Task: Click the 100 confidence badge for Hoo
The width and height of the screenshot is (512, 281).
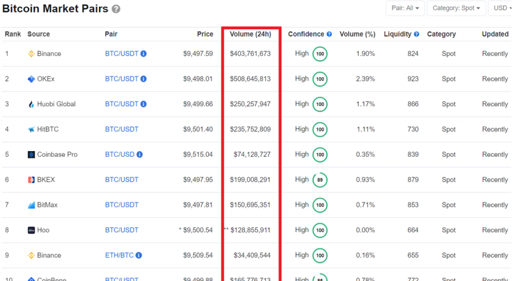Action: pyautogui.click(x=320, y=231)
